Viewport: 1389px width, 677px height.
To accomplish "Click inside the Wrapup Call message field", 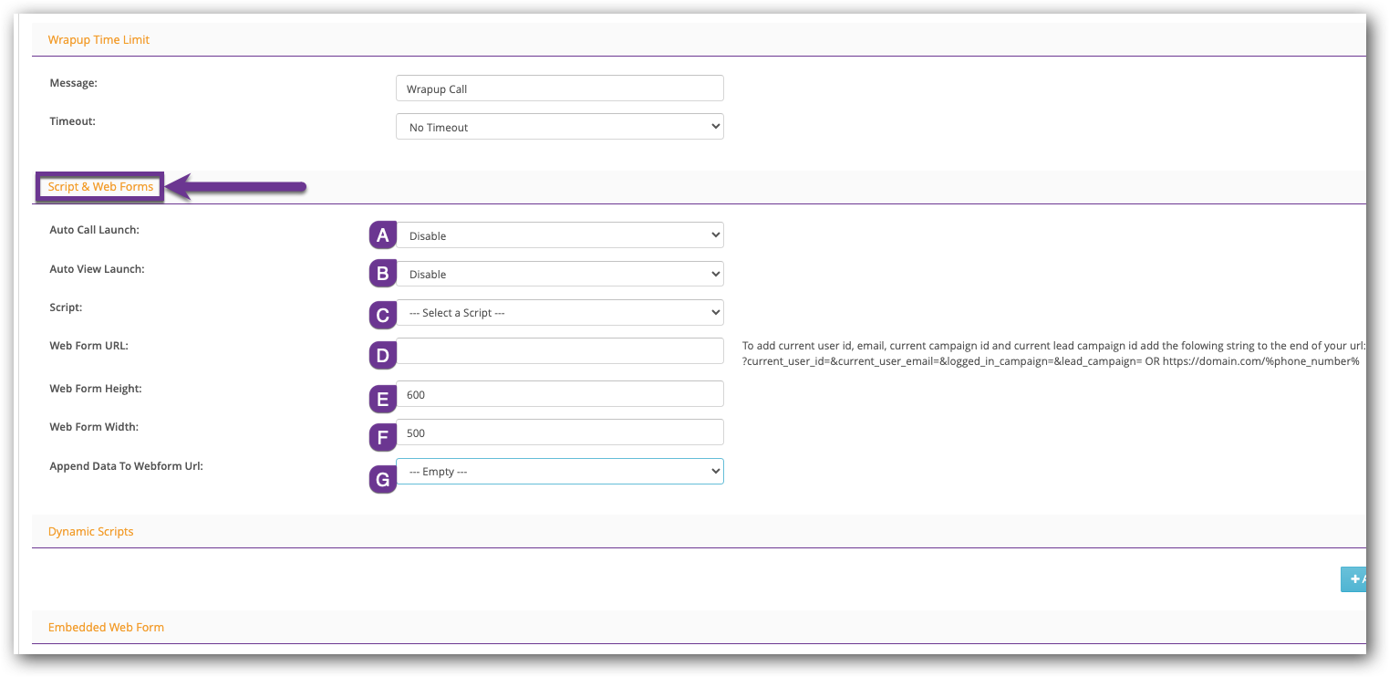I will [559, 88].
